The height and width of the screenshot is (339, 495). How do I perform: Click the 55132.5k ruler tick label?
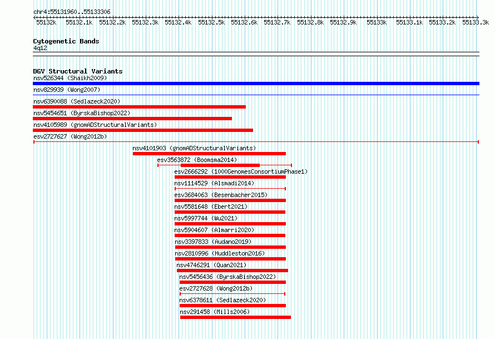tap(211, 22)
